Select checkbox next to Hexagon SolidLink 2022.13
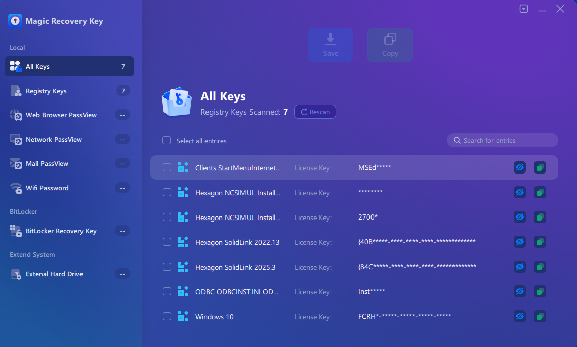The height and width of the screenshot is (347, 577). [167, 242]
